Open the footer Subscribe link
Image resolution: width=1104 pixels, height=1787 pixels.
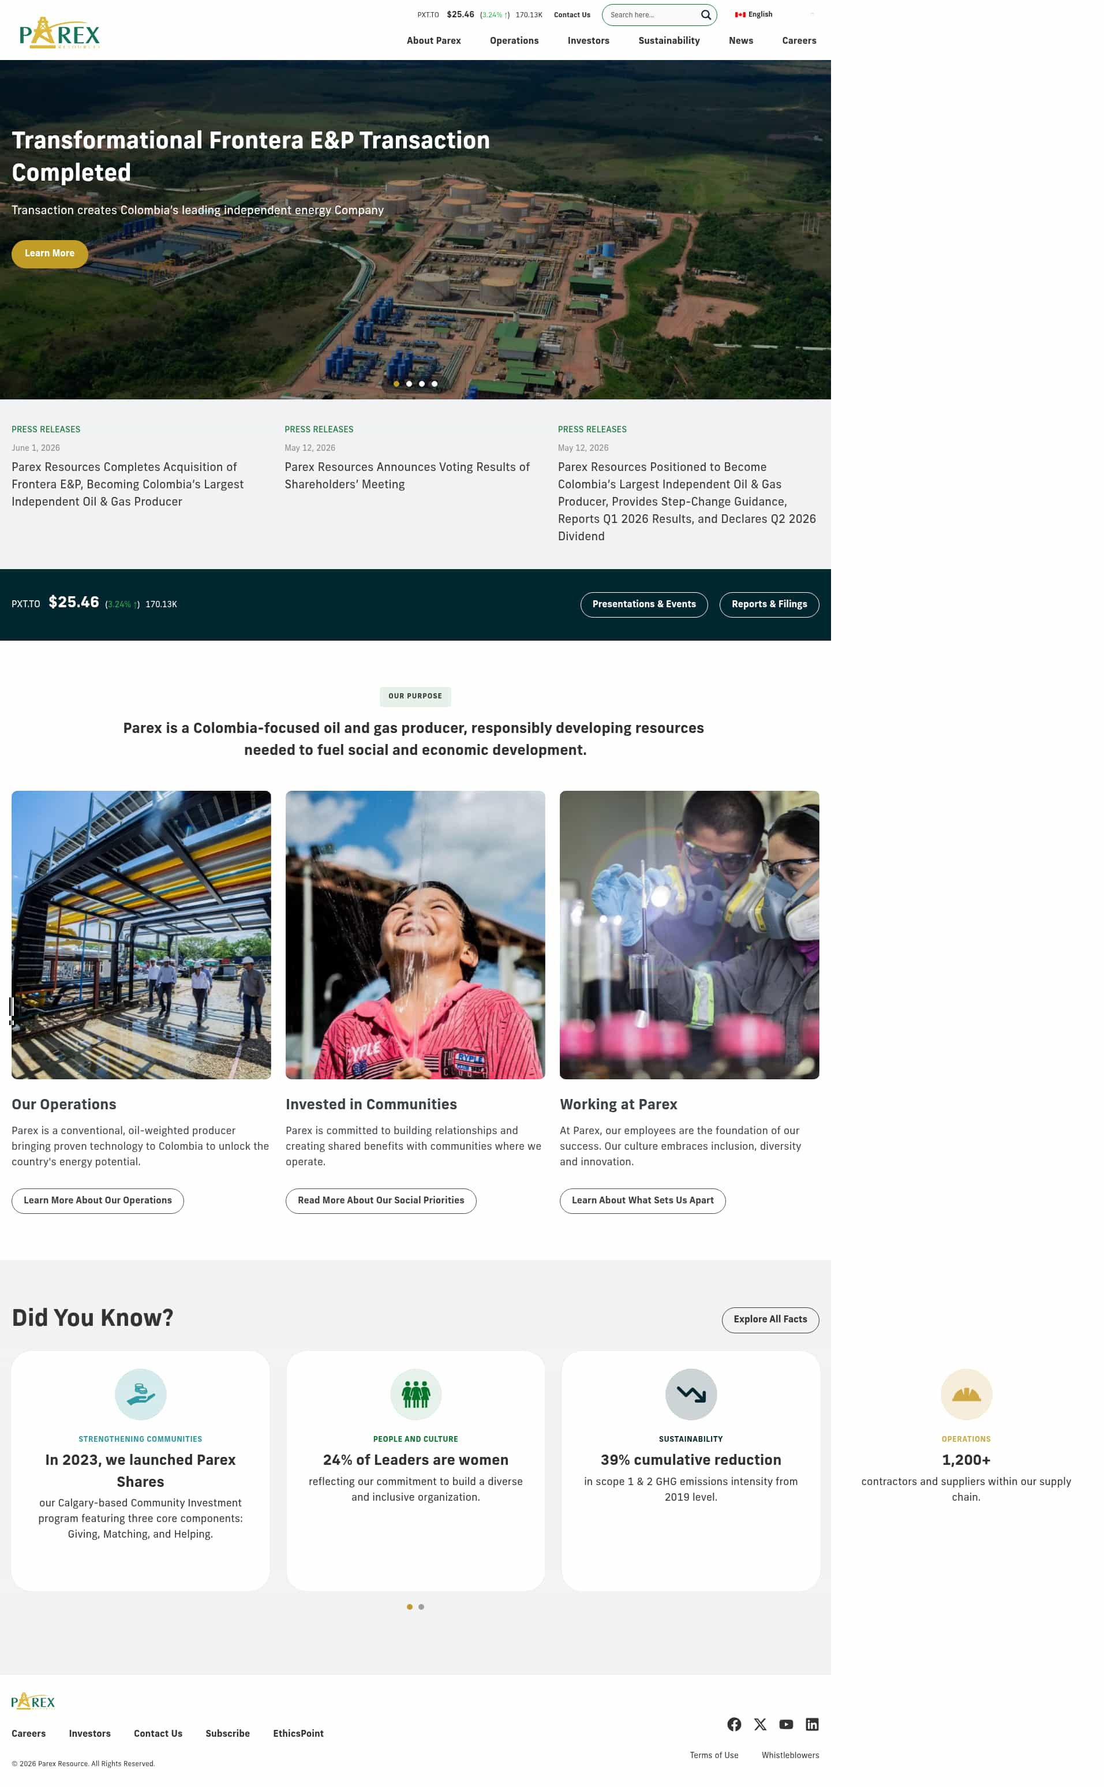point(228,1733)
